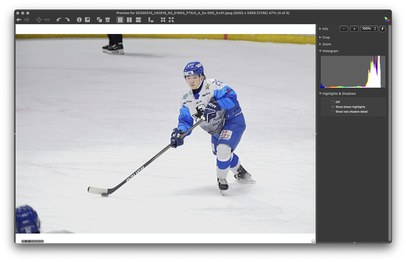Viewport: 406px width, 262px height.
Task: Switch to side-by-side two image layout
Action: tap(129, 20)
